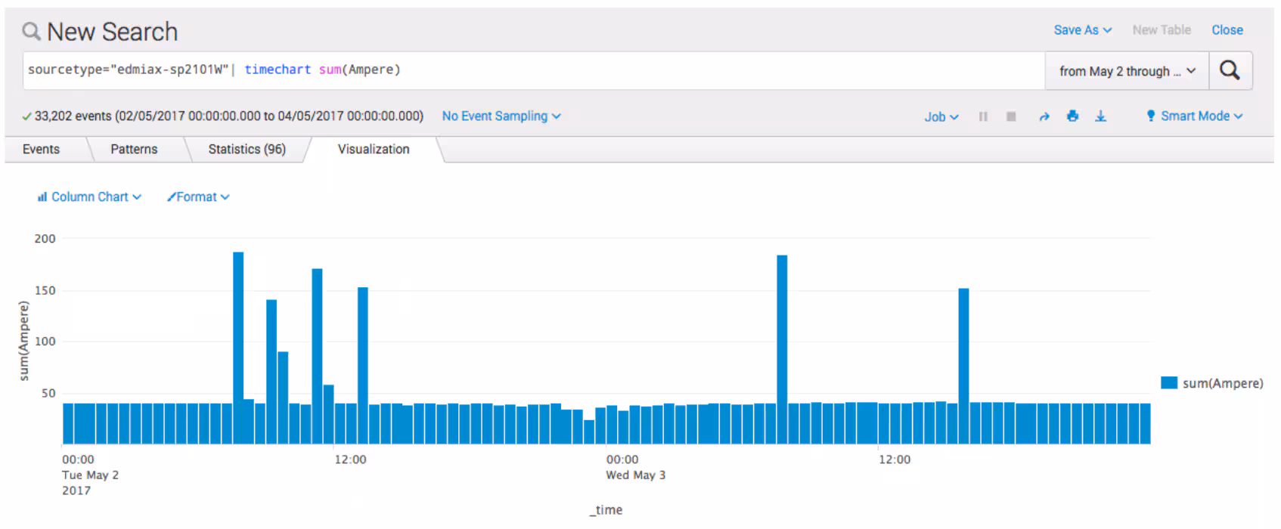Stop the search job
1281x529 pixels.
[1011, 116]
